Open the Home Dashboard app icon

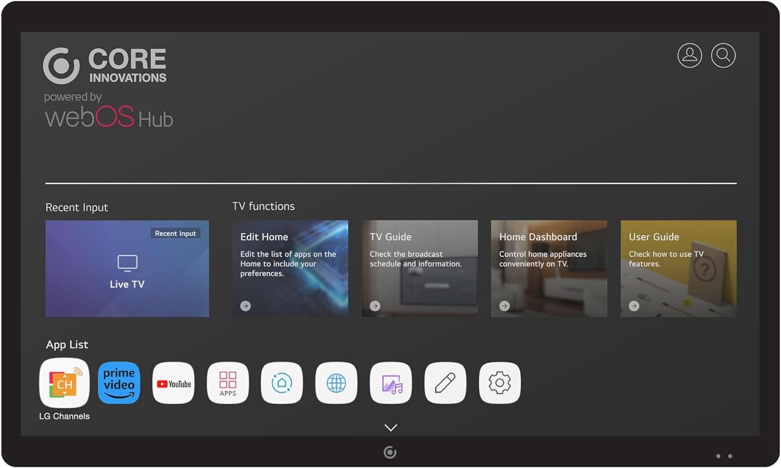(x=282, y=383)
